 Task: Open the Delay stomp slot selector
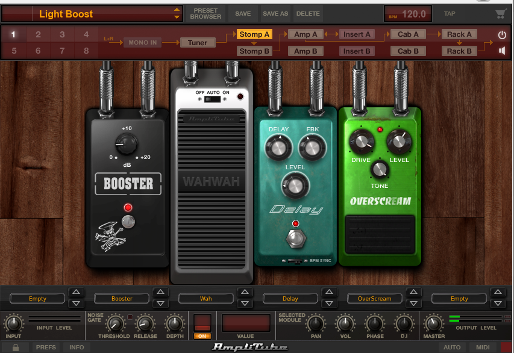[290, 299]
